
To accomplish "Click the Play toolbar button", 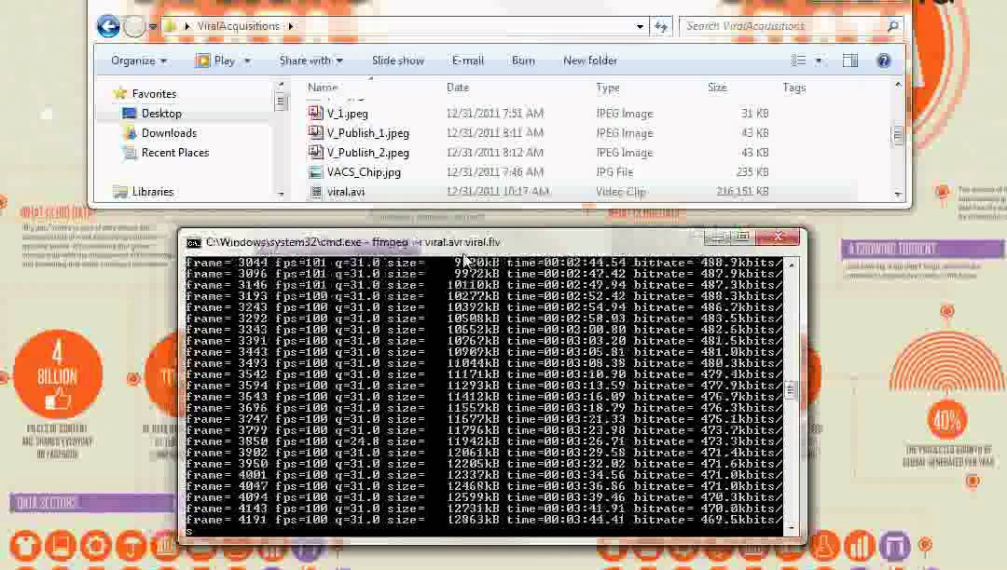I will [215, 61].
